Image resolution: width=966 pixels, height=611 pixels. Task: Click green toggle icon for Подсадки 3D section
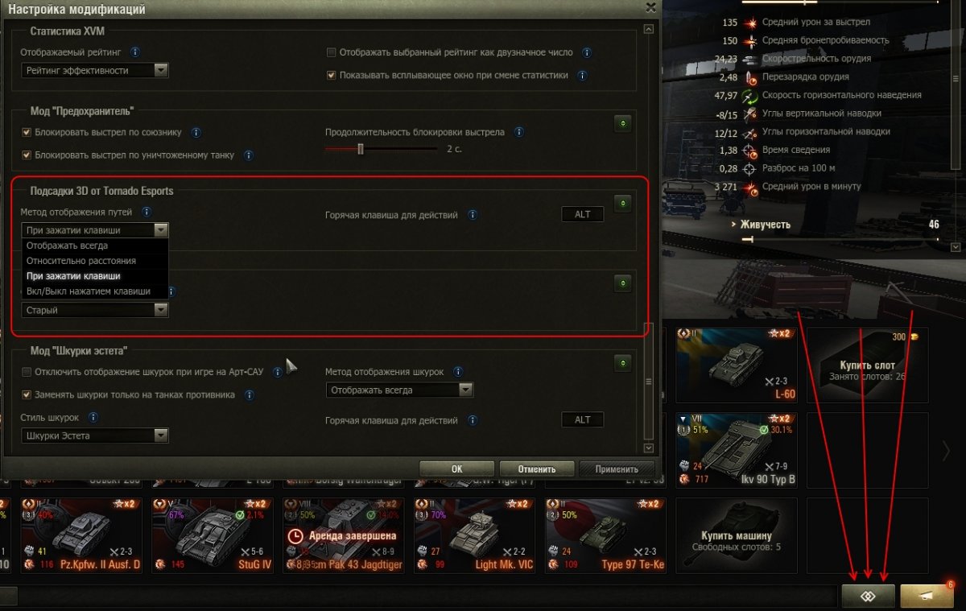[x=622, y=204]
